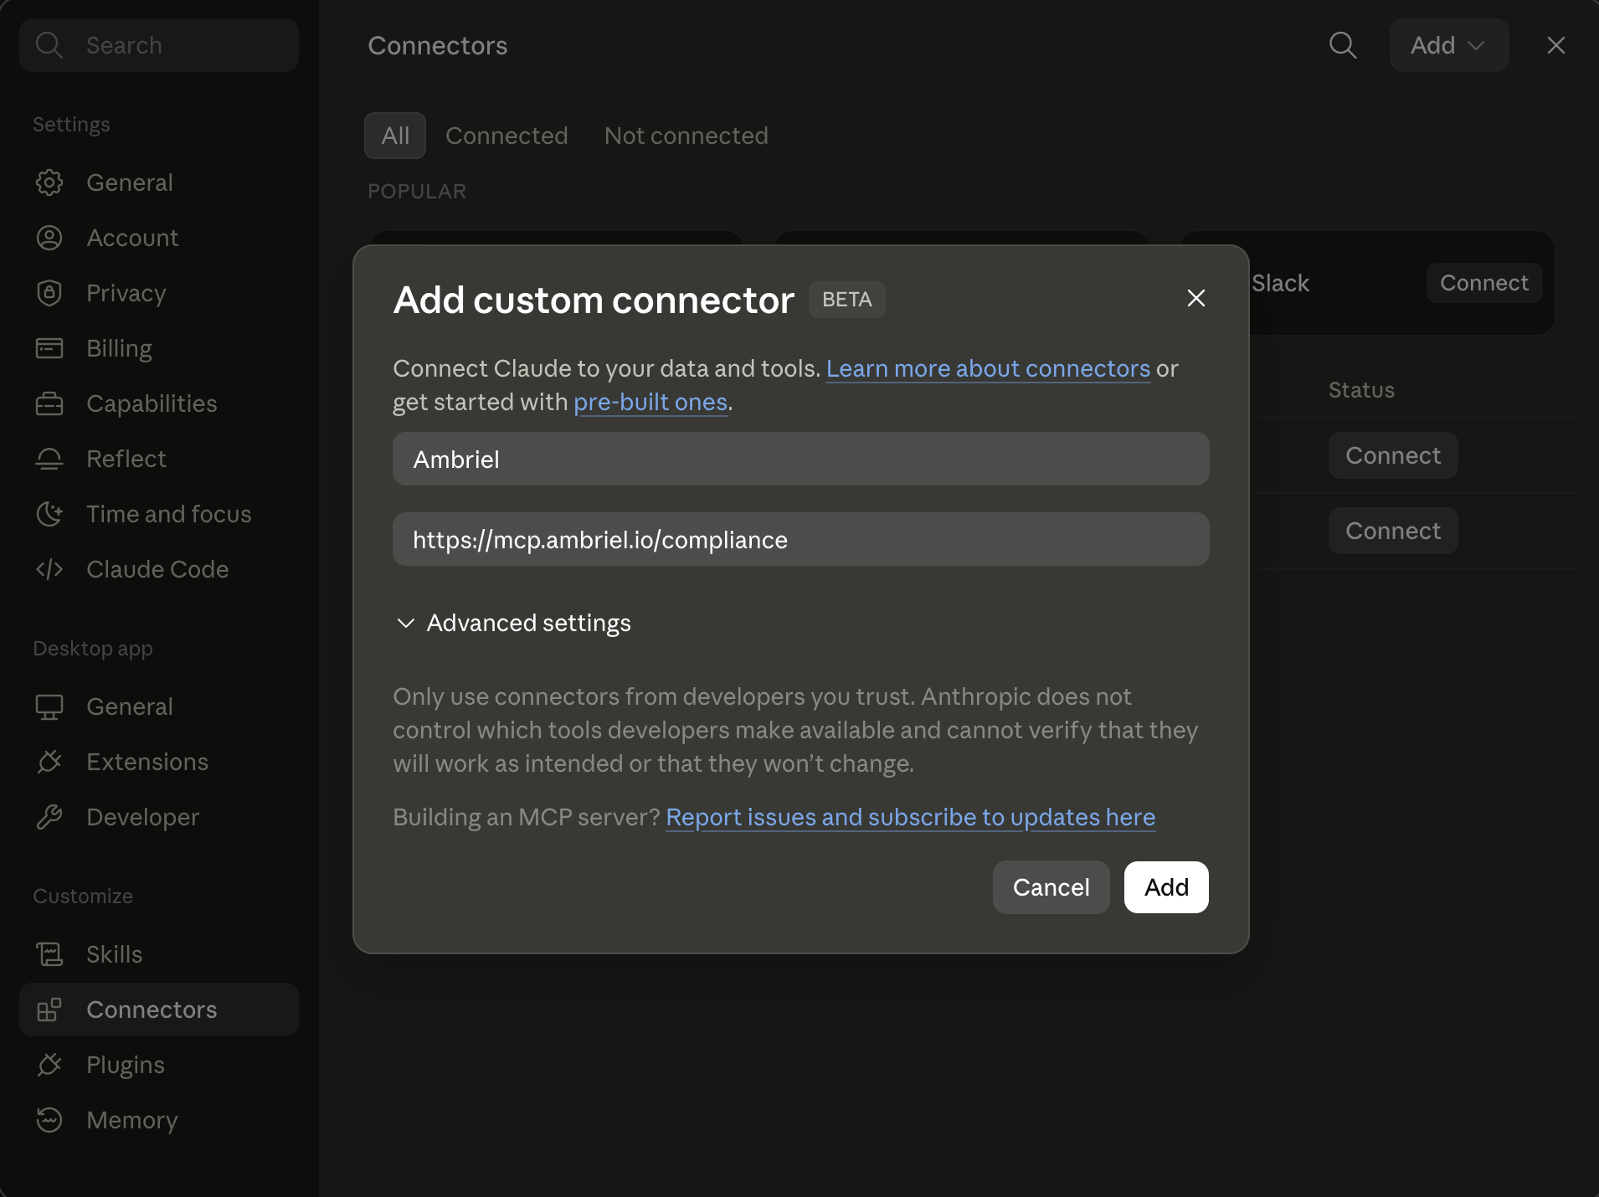Click the Reflect icon in sidebar
Image resolution: width=1599 pixels, height=1197 pixels.
click(49, 459)
